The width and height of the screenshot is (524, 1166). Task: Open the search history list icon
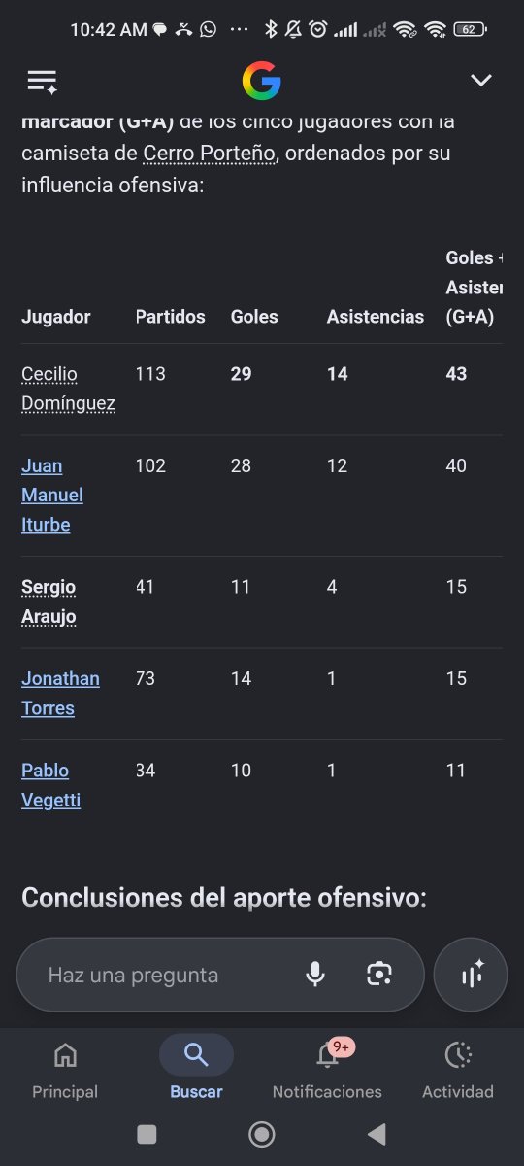43,82
